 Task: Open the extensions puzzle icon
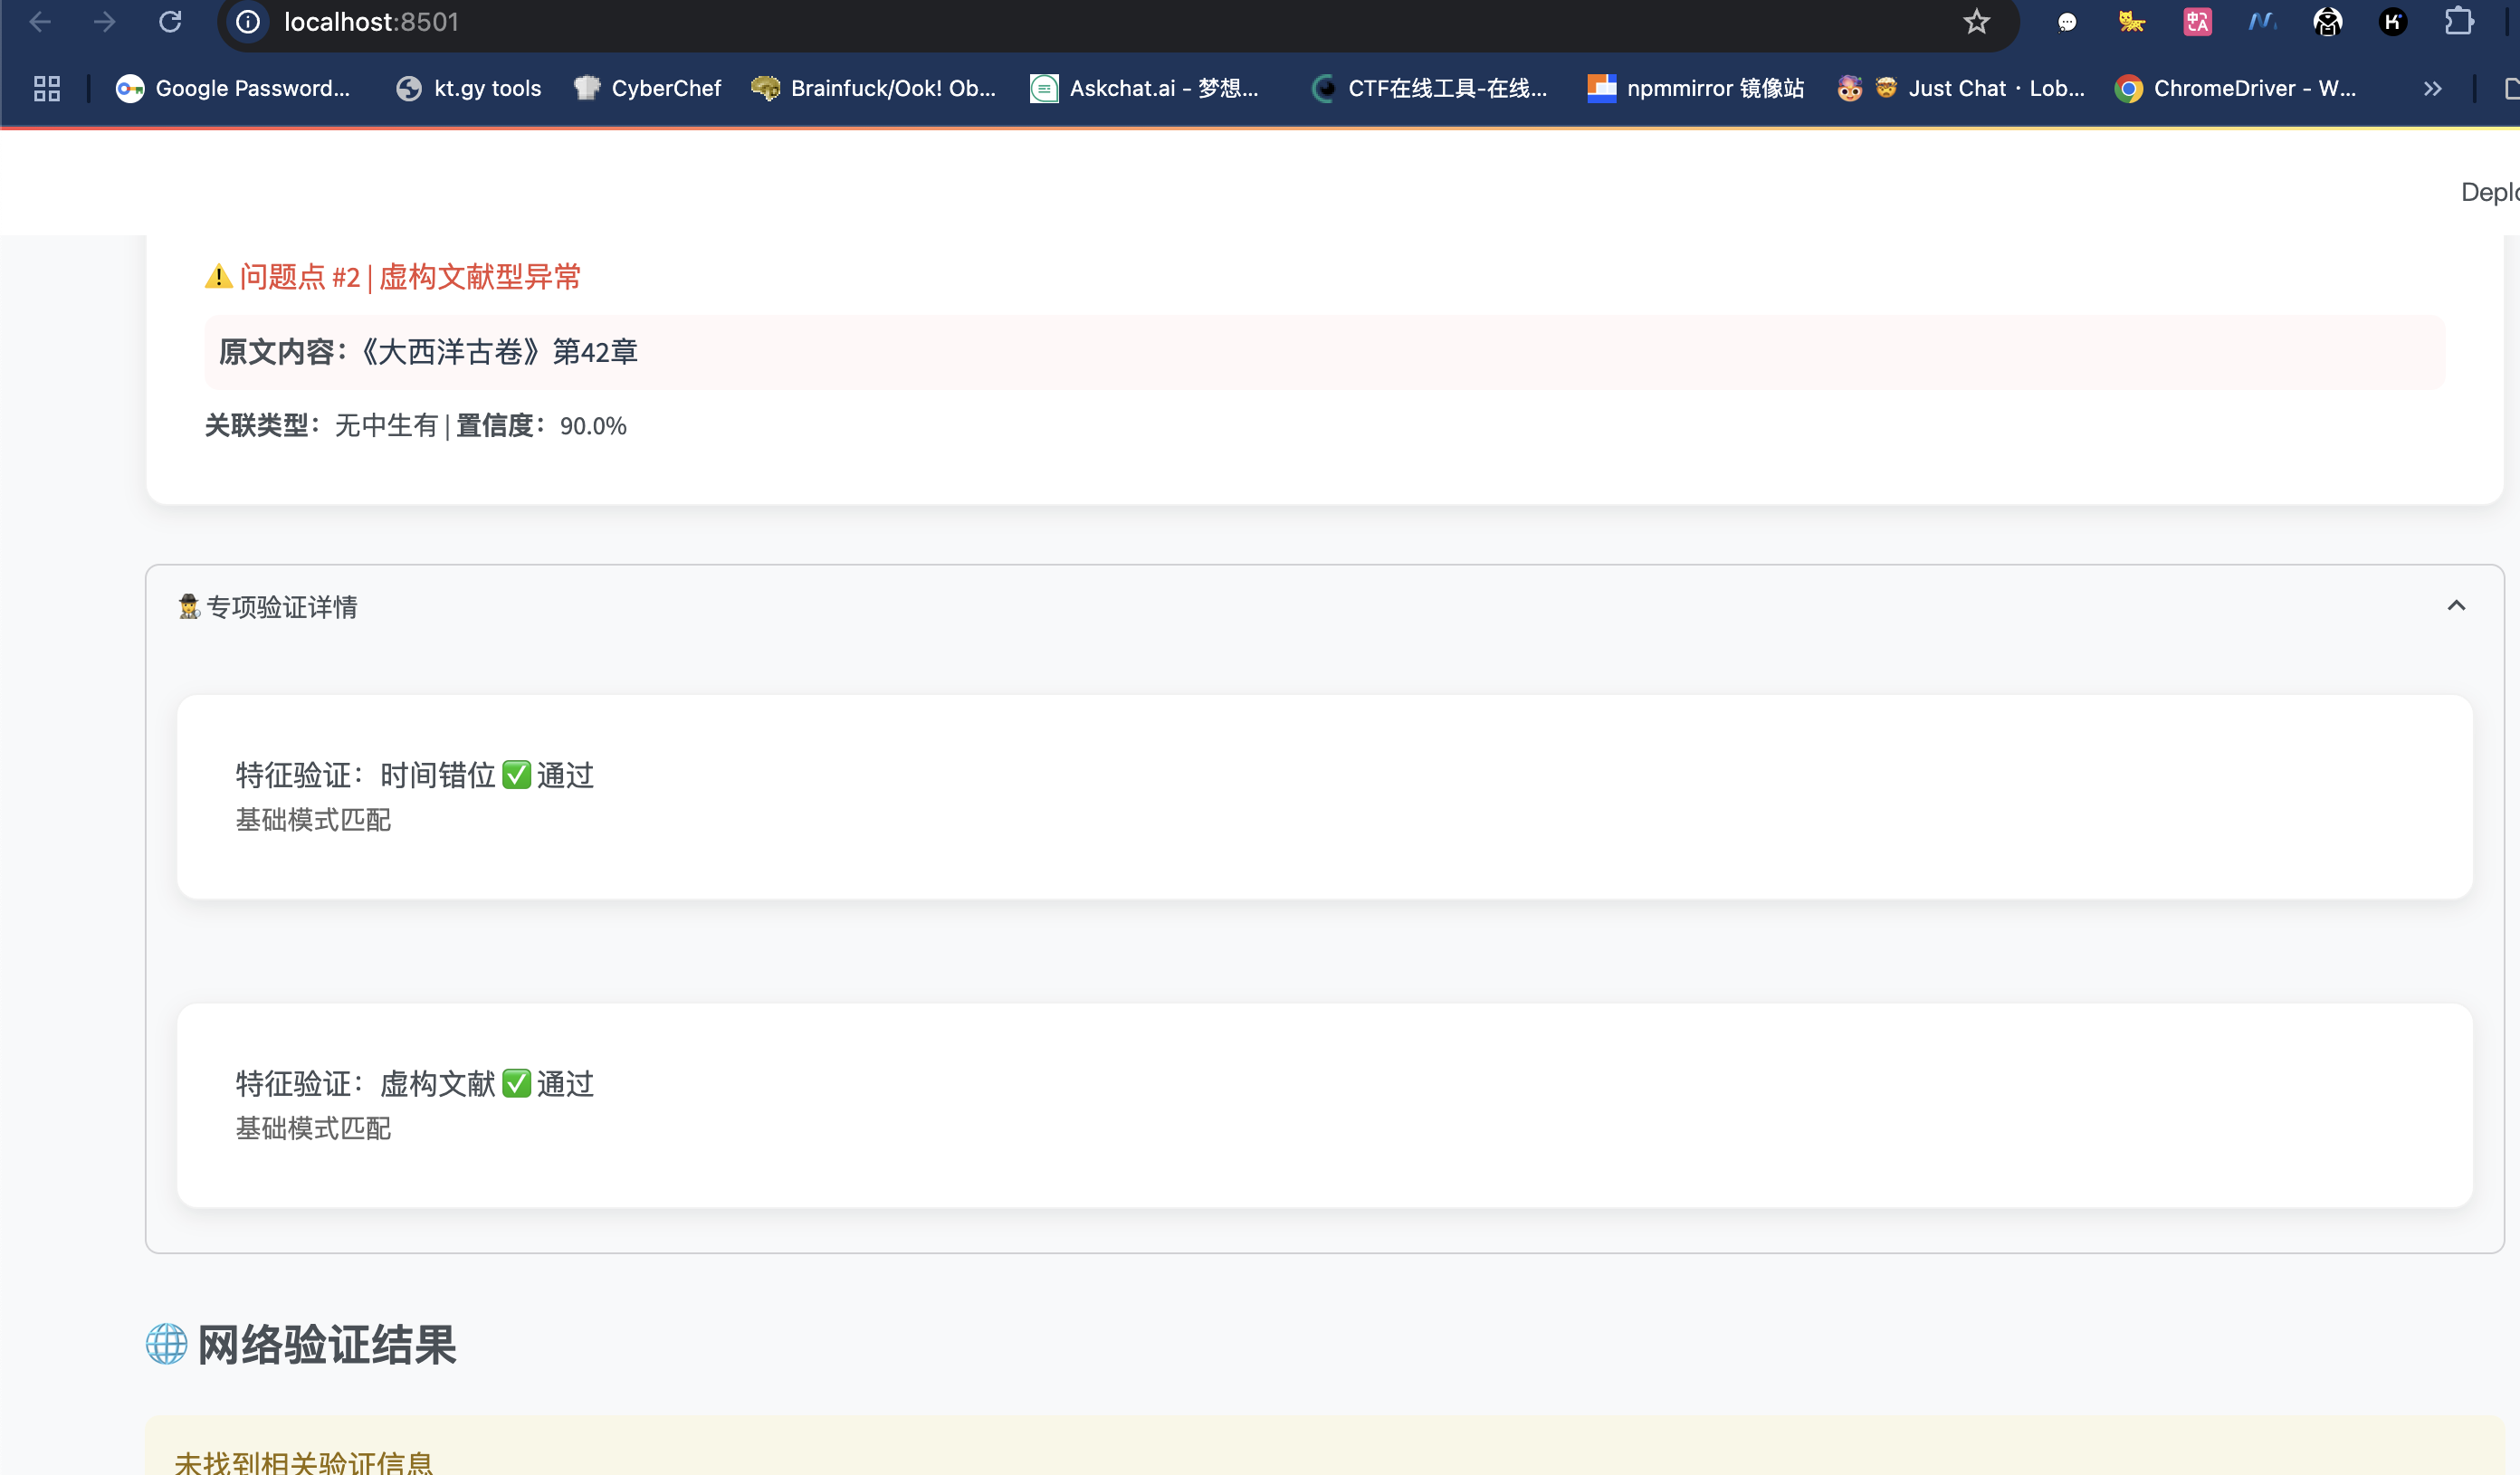click(x=2459, y=22)
